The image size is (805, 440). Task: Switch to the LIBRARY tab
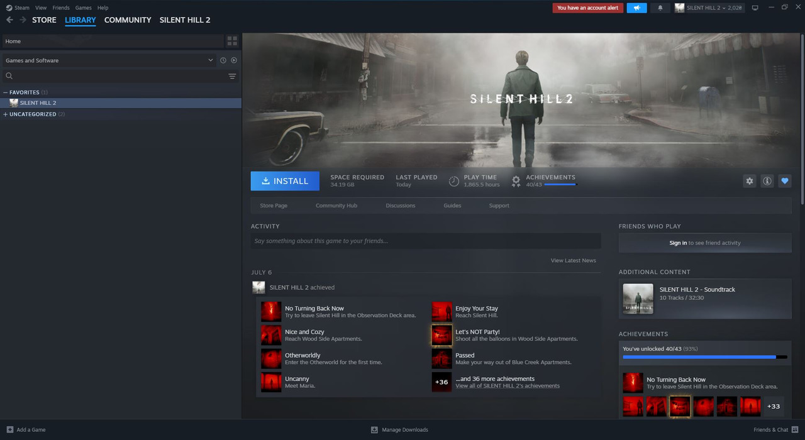click(x=80, y=20)
